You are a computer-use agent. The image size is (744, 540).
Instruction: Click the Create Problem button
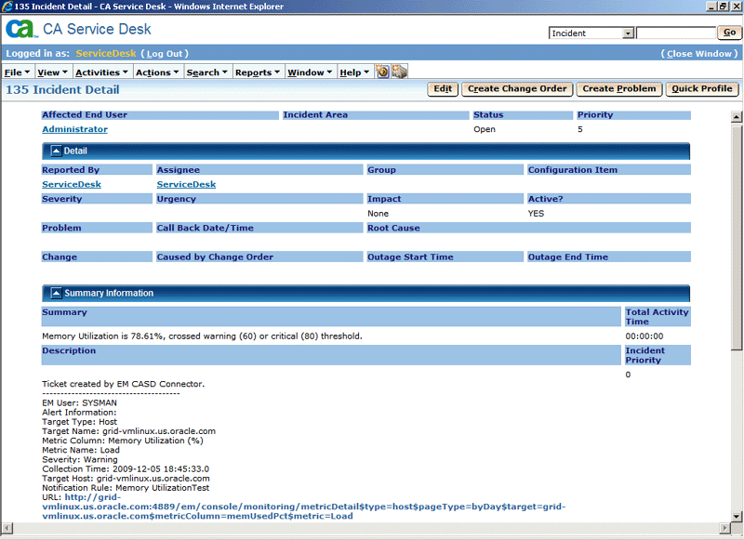pos(618,89)
